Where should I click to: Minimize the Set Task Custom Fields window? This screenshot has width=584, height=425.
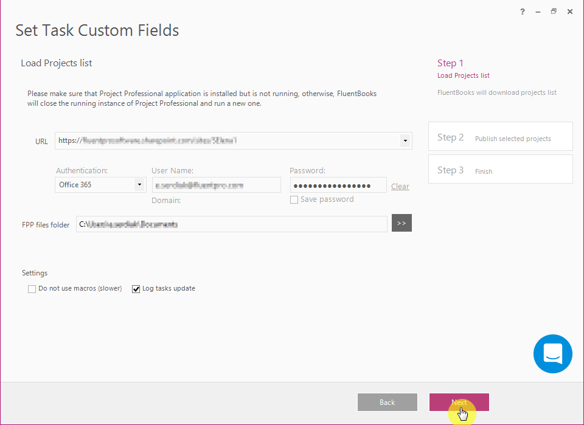(538, 12)
